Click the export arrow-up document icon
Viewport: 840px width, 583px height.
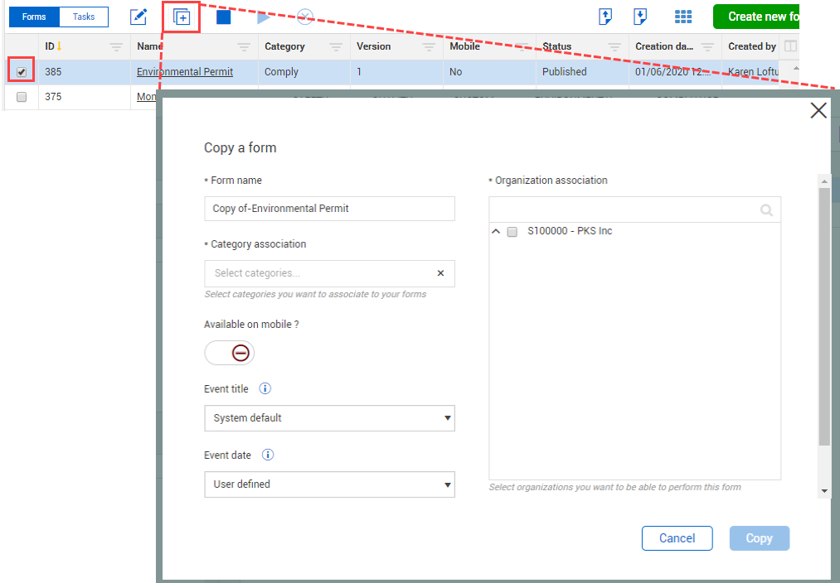pos(605,17)
